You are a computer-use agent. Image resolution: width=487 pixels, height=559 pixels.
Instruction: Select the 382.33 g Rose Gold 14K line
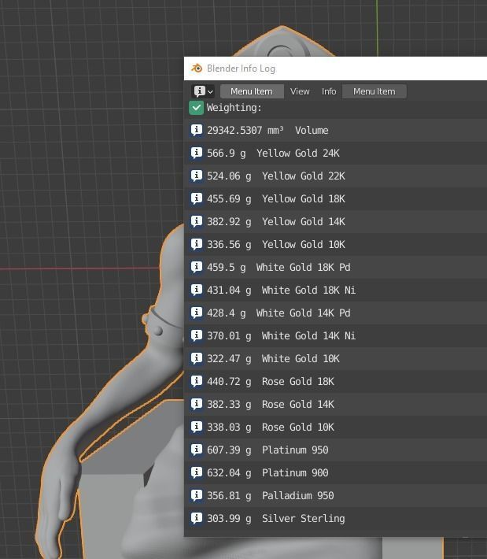336,404
